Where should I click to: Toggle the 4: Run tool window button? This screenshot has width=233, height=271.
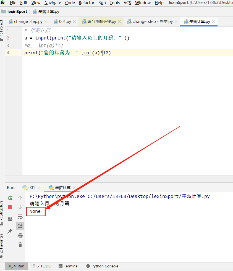(x=16, y=266)
